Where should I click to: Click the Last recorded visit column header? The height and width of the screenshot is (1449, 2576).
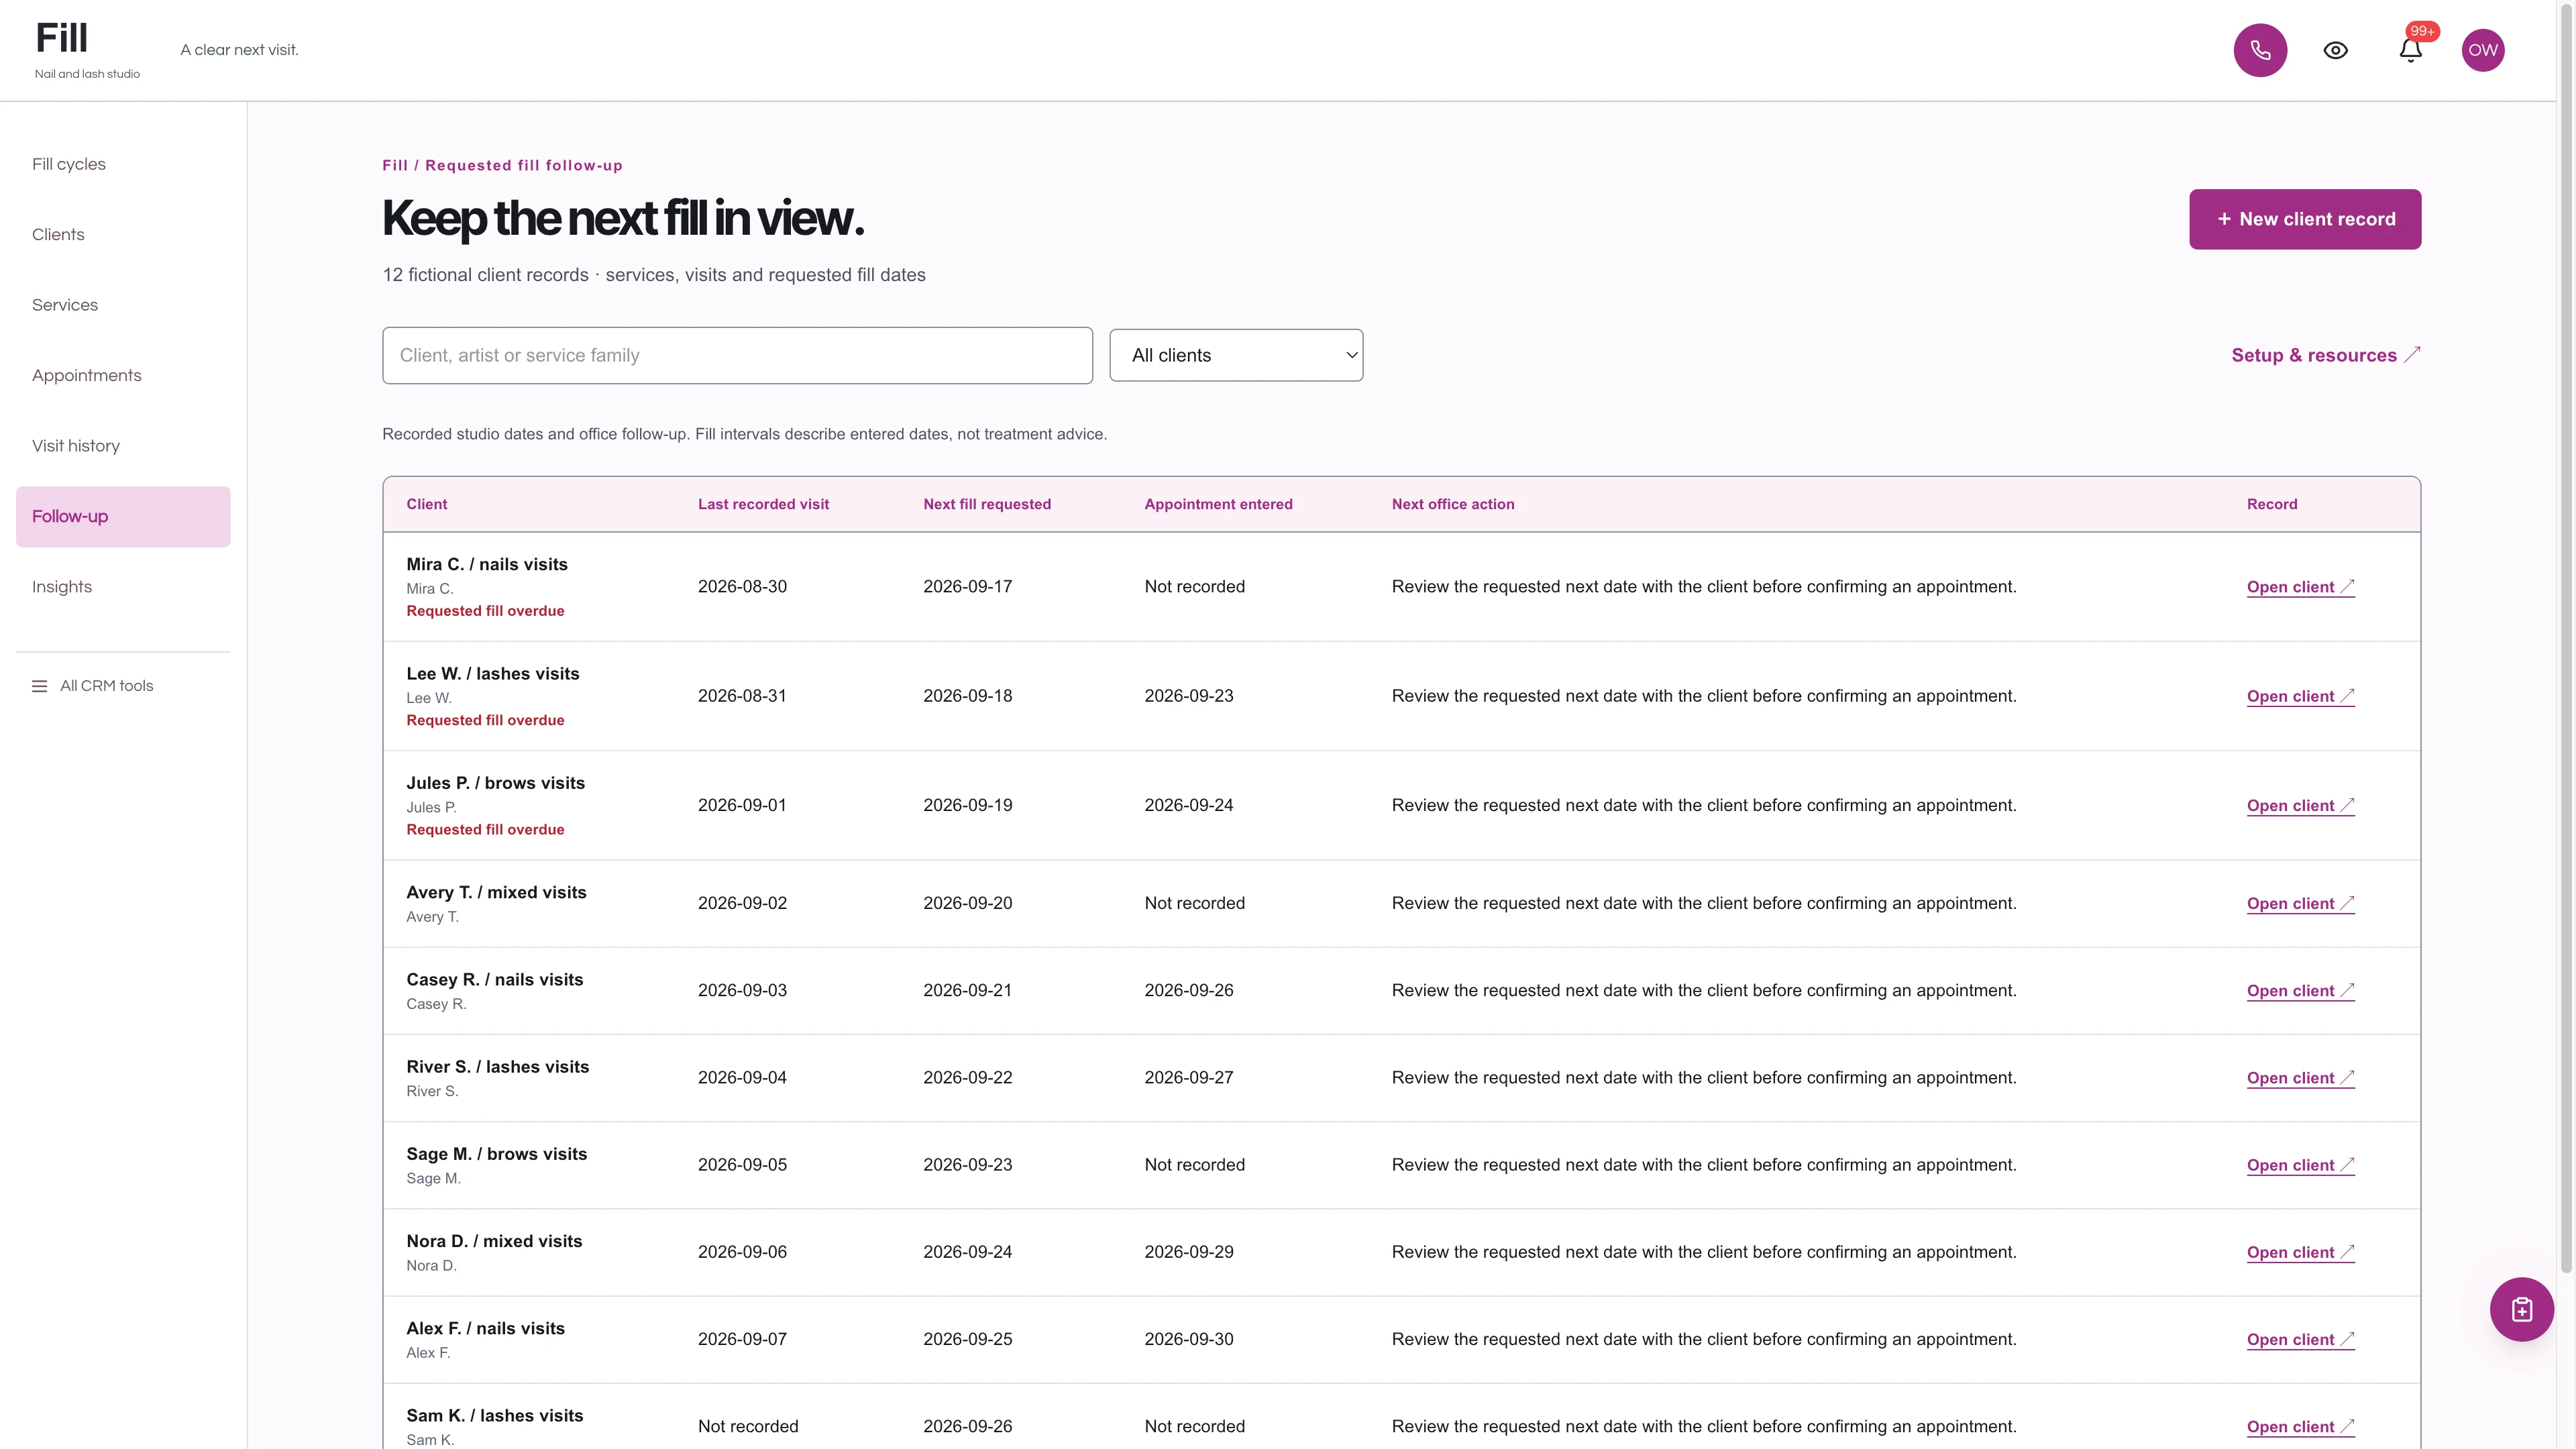point(763,504)
